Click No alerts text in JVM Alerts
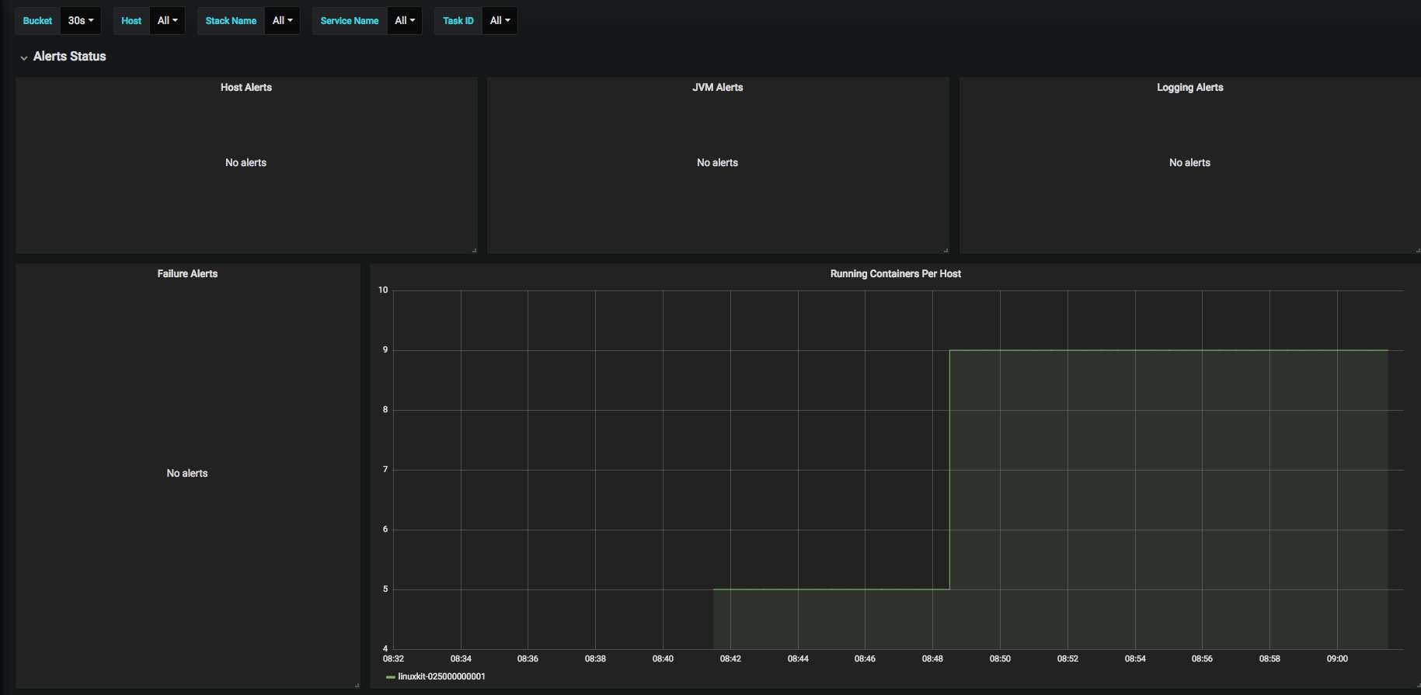 [x=718, y=163]
